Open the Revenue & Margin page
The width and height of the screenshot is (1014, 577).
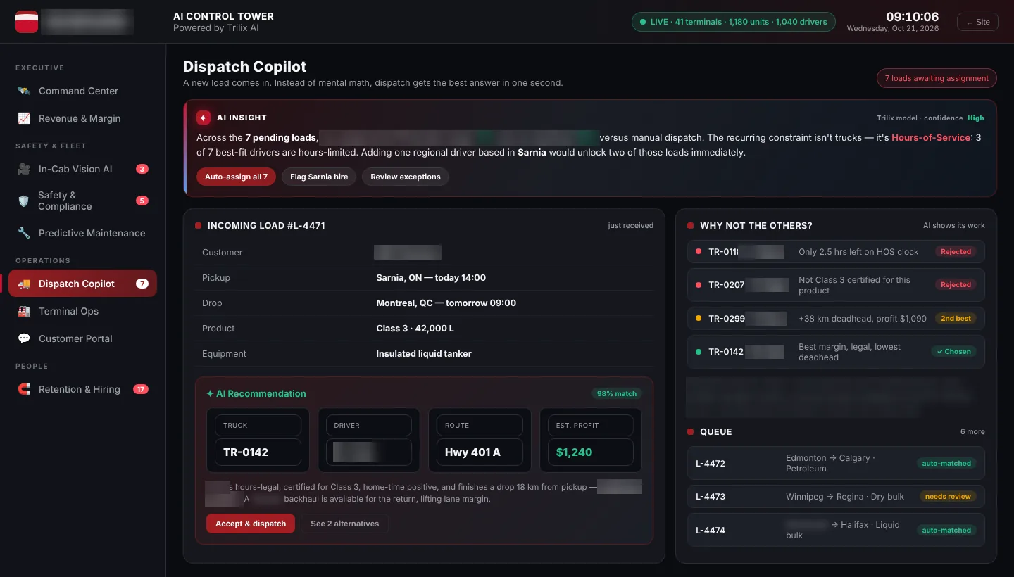point(82,118)
